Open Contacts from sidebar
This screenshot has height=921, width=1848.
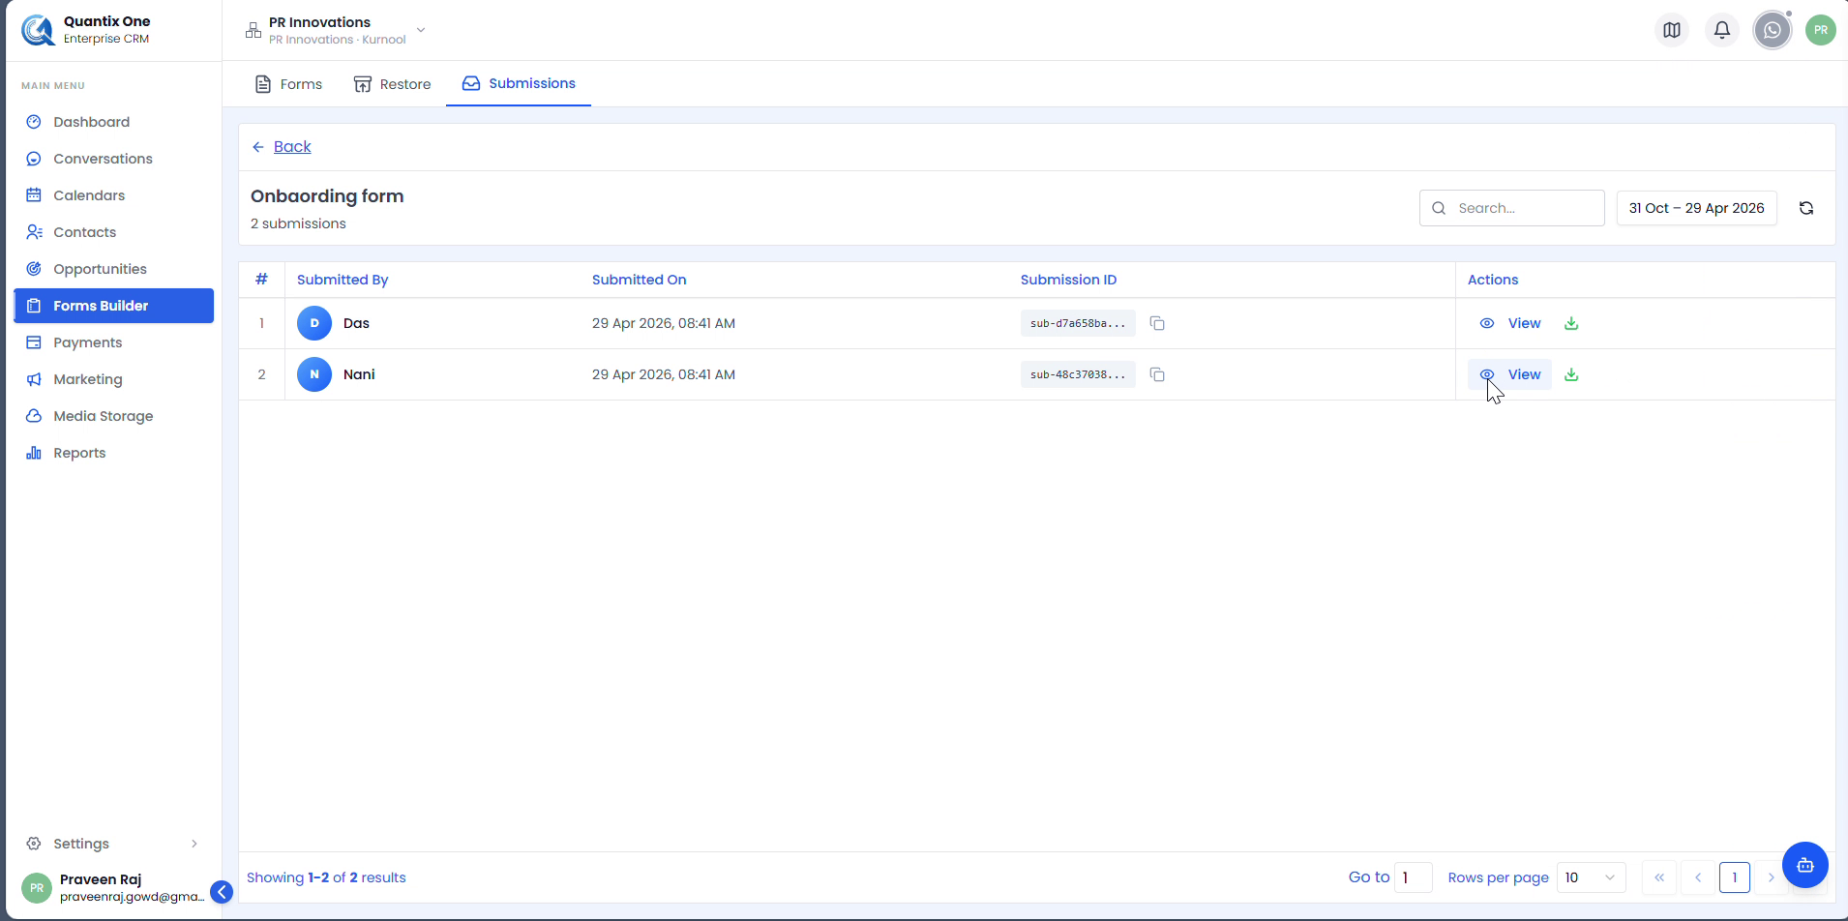pos(113,232)
